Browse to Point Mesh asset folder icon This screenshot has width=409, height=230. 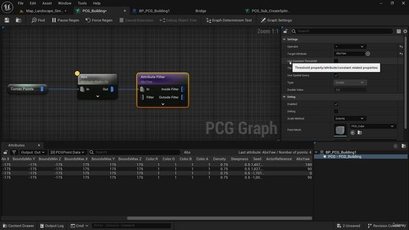coord(359,133)
